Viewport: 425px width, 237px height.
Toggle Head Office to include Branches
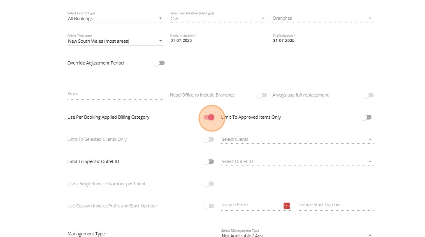coord(262,95)
